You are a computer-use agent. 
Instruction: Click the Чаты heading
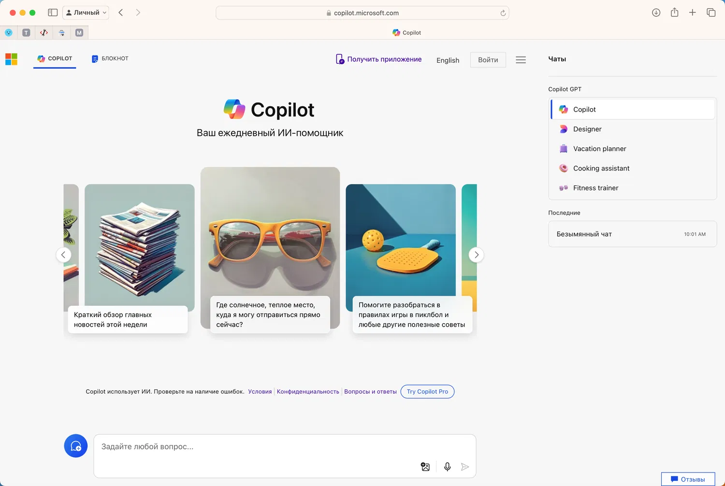(x=557, y=59)
